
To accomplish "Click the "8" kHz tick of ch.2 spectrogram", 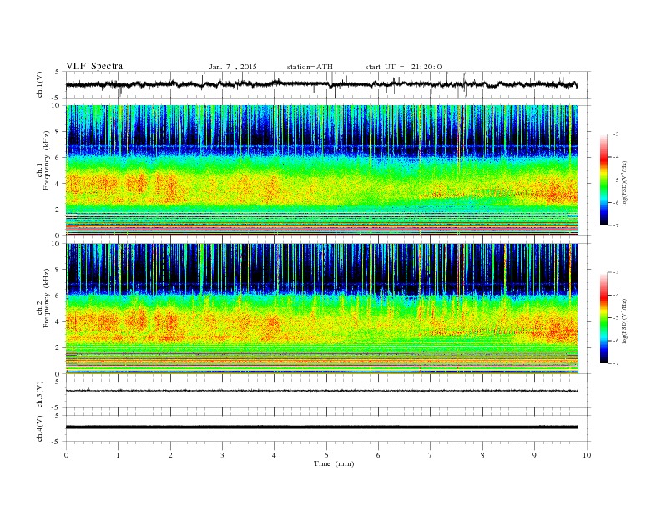I will (58, 270).
